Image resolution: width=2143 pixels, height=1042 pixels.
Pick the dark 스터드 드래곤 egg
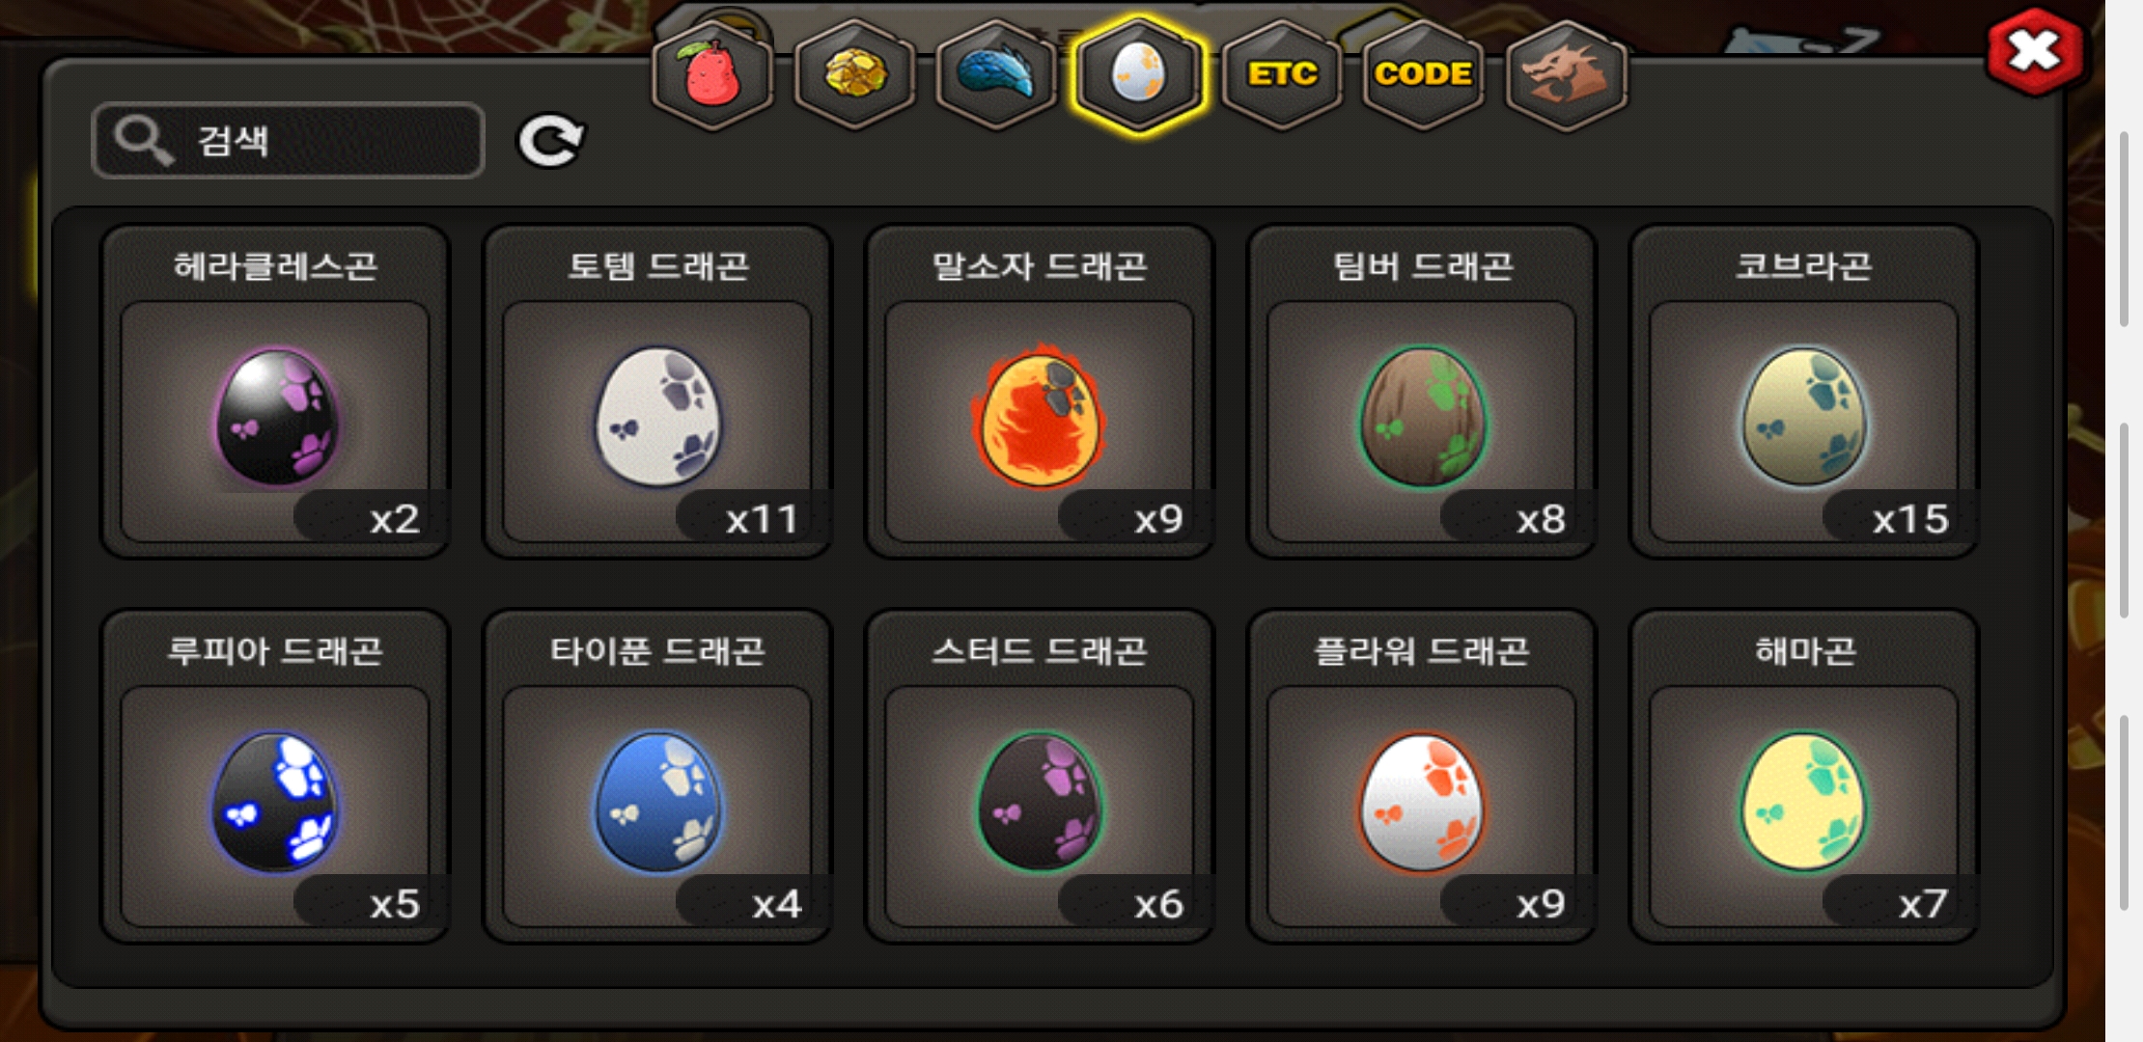pyautogui.click(x=1040, y=776)
